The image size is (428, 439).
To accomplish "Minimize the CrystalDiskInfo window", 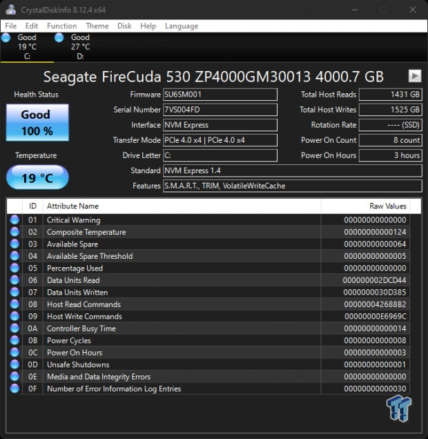I will coord(355,10).
